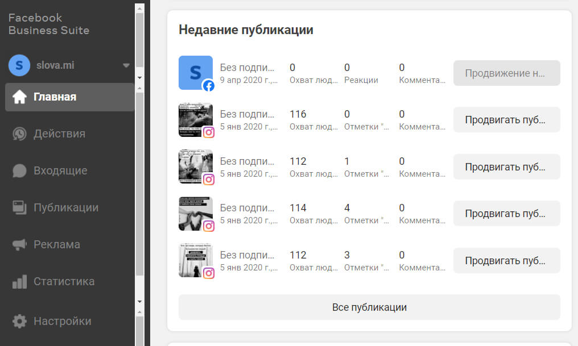Click the Publications icon in sidebar
The height and width of the screenshot is (346, 578).
click(19, 208)
